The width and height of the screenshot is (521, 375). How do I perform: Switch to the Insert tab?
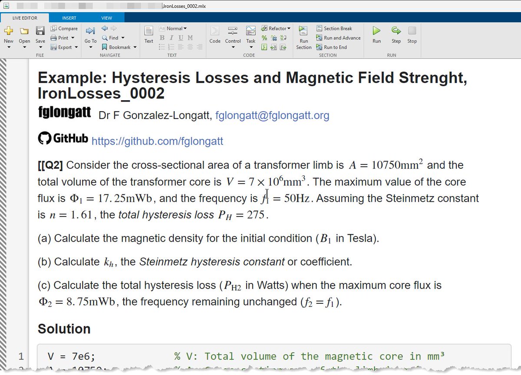pos(69,18)
